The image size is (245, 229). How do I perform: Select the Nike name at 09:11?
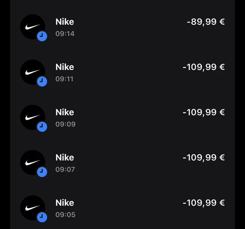(65, 67)
